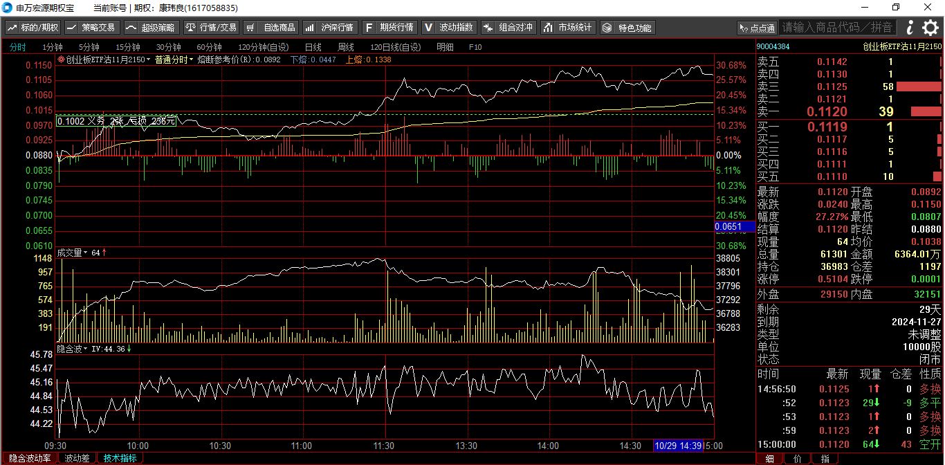Switch to the 隐含波动率 bottom tab
This screenshot has height=465, width=945.
[x=29, y=458]
